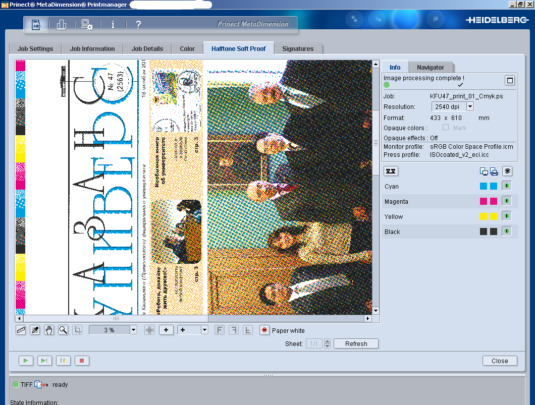The image size is (535, 405).
Task: Toggle visibility of the Cyan separation
Action: (507, 186)
